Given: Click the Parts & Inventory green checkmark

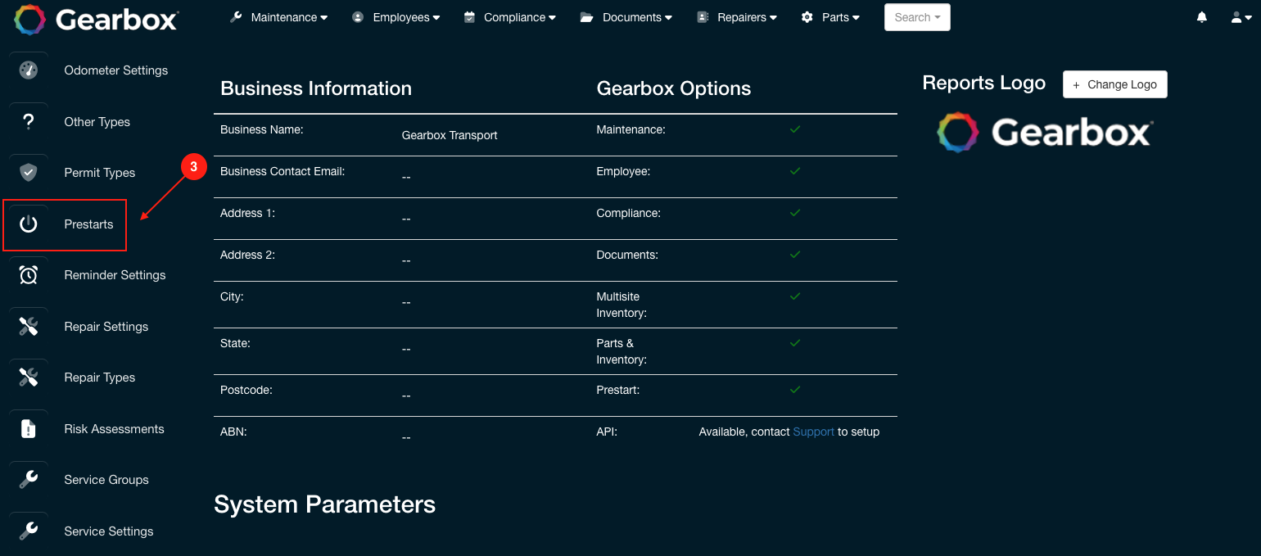Looking at the screenshot, I should tap(794, 343).
